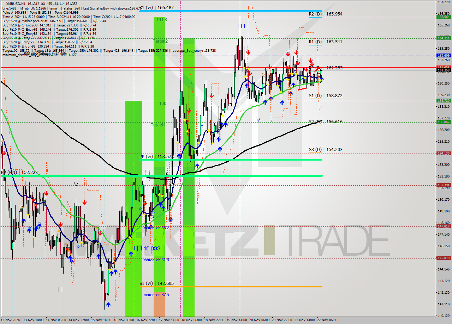The width and height of the screenshot is (452, 324).
Task: Select the S1 (D) | 158.872 support label
Action: click(x=325, y=96)
